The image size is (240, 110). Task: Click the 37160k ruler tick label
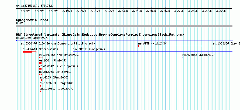point(25,11)
